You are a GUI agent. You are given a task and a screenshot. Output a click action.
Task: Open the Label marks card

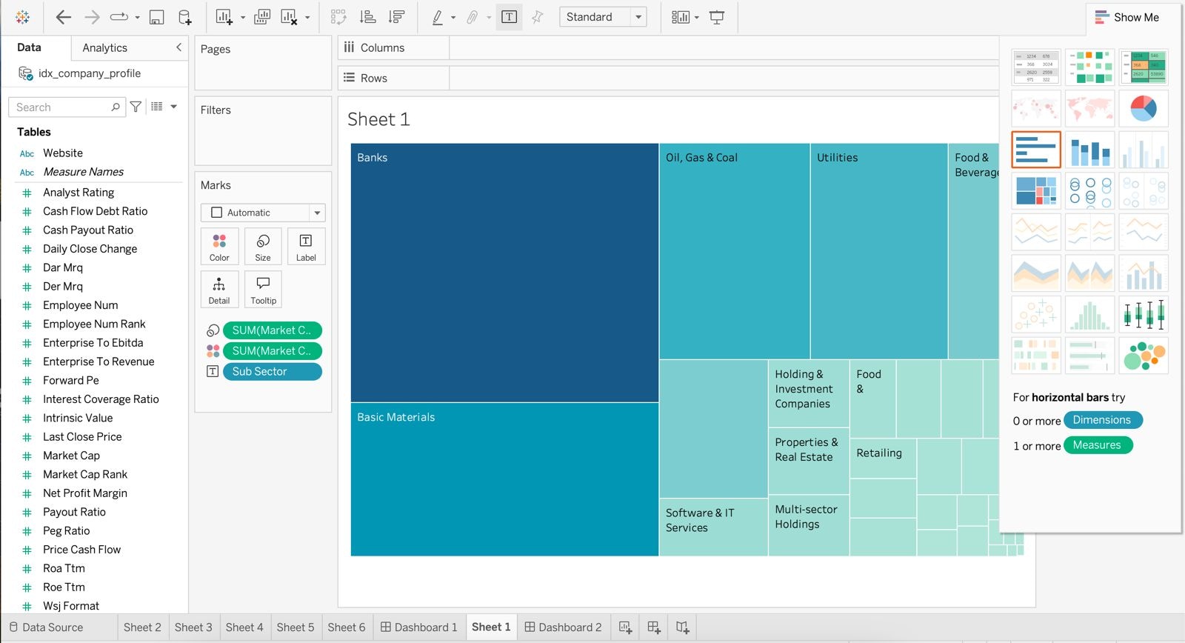[x=306, y=247]
